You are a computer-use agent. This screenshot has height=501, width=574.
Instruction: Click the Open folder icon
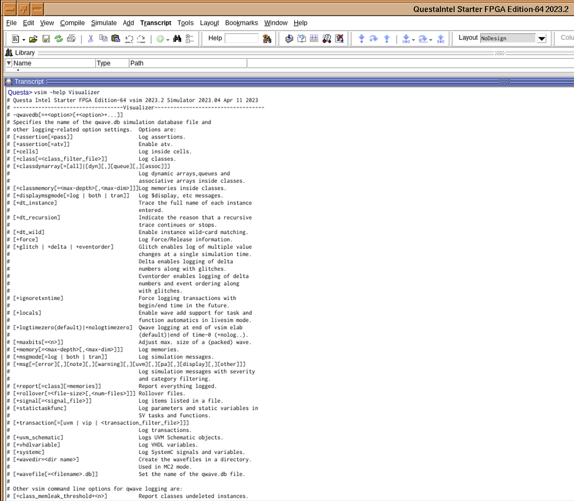(33, 38)
